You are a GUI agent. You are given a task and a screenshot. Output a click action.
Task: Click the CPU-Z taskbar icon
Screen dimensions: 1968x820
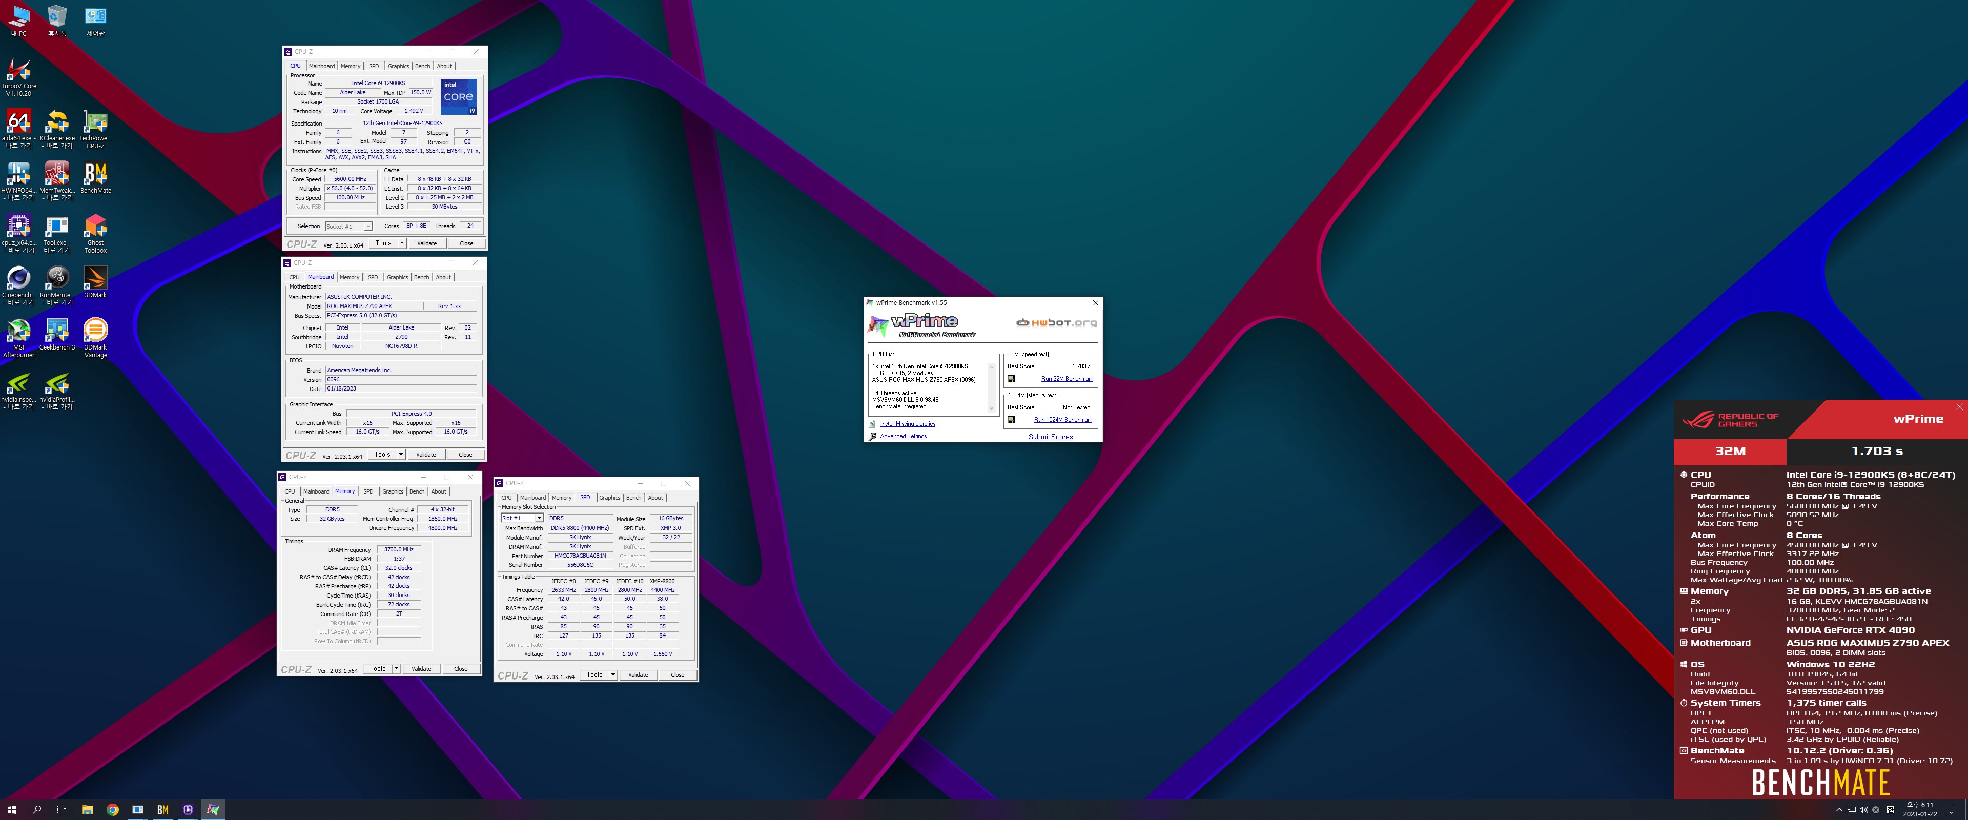pos(188,809)
